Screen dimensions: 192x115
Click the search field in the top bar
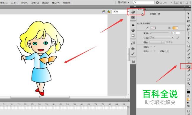tap(144, 2)
